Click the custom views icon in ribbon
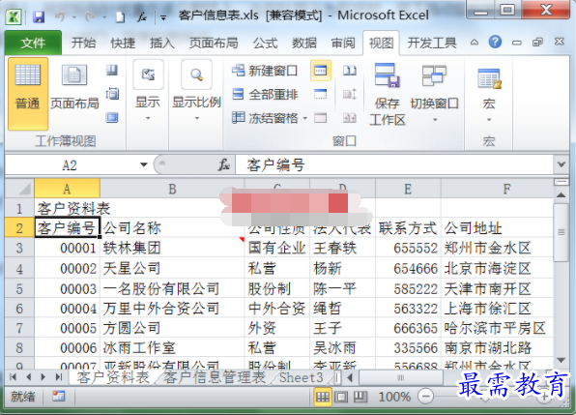576x415 pixels. point(112,94)
